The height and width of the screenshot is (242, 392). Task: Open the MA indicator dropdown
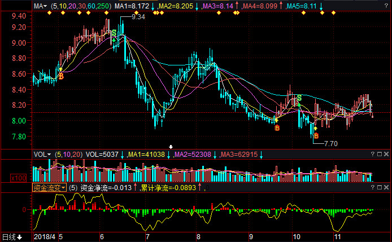click(x=40, y=6)
